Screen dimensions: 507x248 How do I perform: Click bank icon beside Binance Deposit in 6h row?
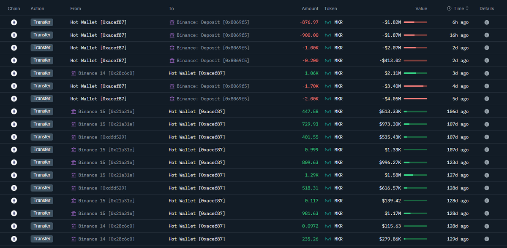(172, 22)
